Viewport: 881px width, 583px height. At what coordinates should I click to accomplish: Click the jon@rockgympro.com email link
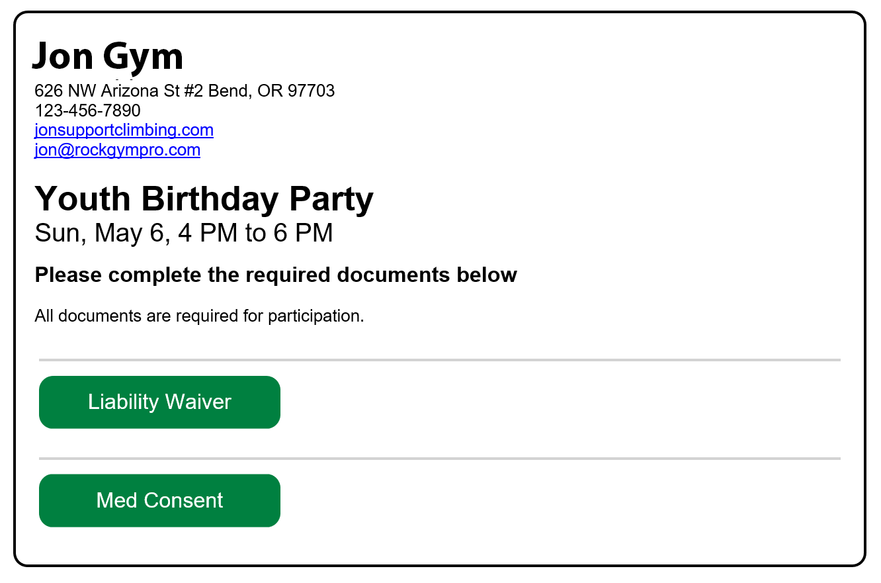pos(117,150)
